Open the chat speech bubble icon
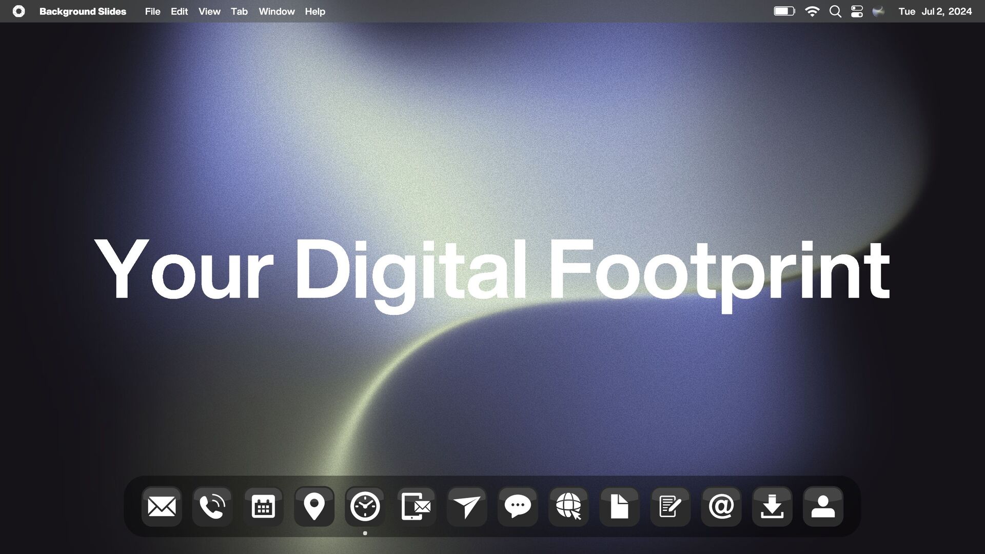This screenshot has width=985, height=554. (x=517, y=507)
